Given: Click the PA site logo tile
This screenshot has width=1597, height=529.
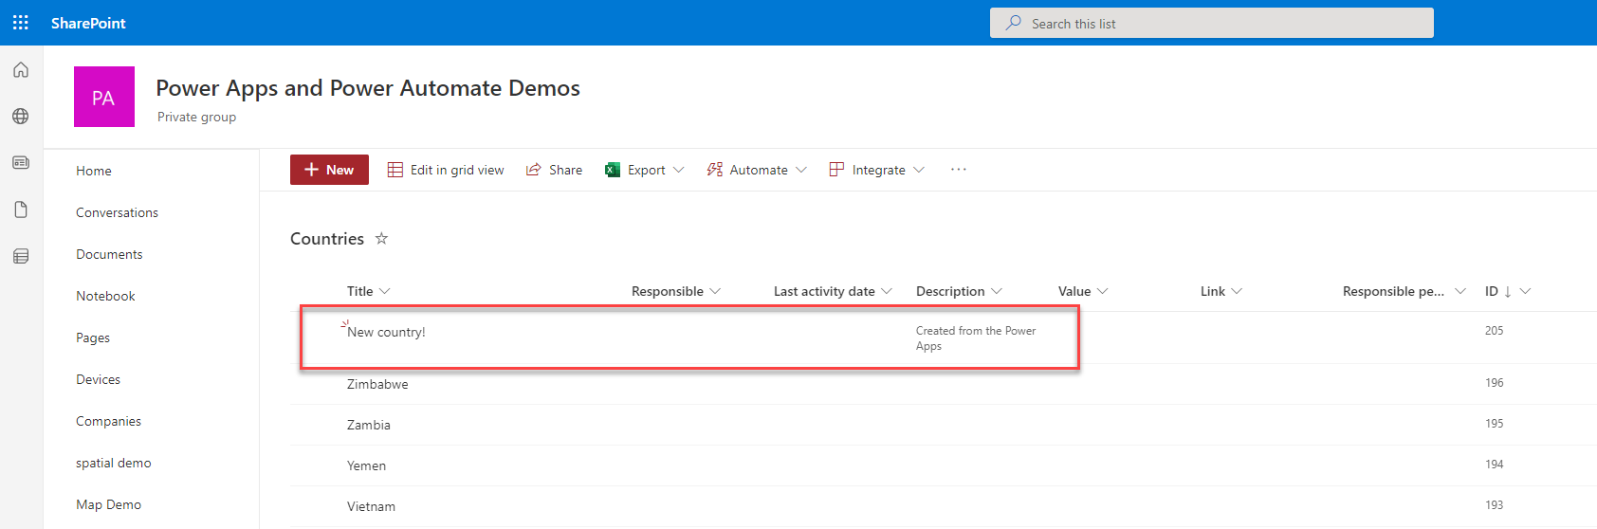Looking at the screenshot, I should 104,97.
